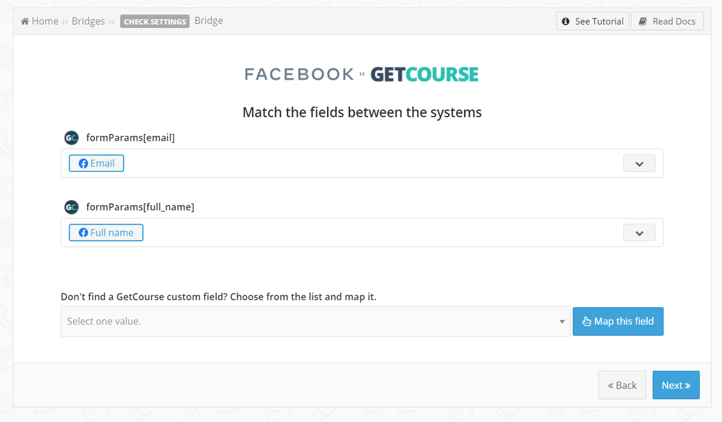Open the Home breadcrumb link
This screenshot has width=722, height=422.
45,22
